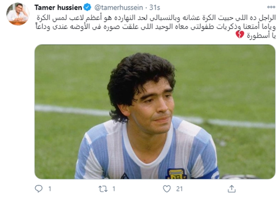The width and height of the screenshot is (279, 198).
Task: Click the yellow crest on the striped jersey
Action: pyautogui.click(x=176, y=174)
